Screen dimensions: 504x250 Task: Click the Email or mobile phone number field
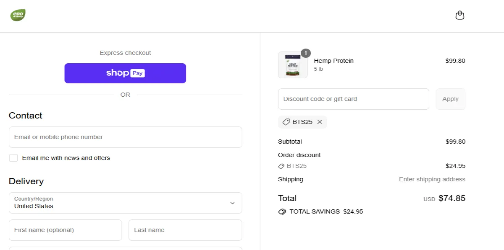pyautogui.click(x=125, y=137)
